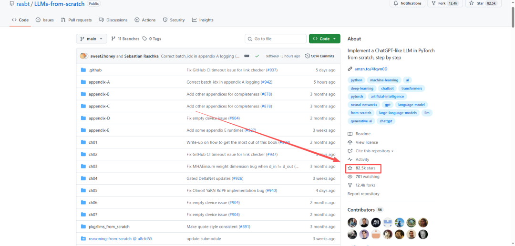Viewport: 515px width, 246px height.
Task: Select the generative-ai topic tag
Action: [361, 121]
